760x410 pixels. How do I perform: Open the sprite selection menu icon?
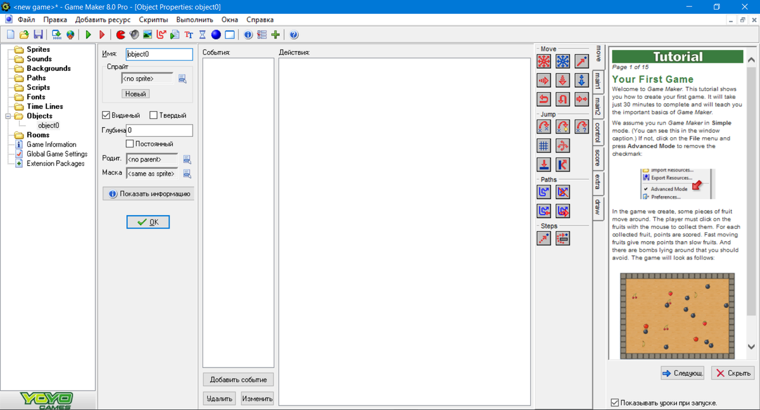pos(182,79)
